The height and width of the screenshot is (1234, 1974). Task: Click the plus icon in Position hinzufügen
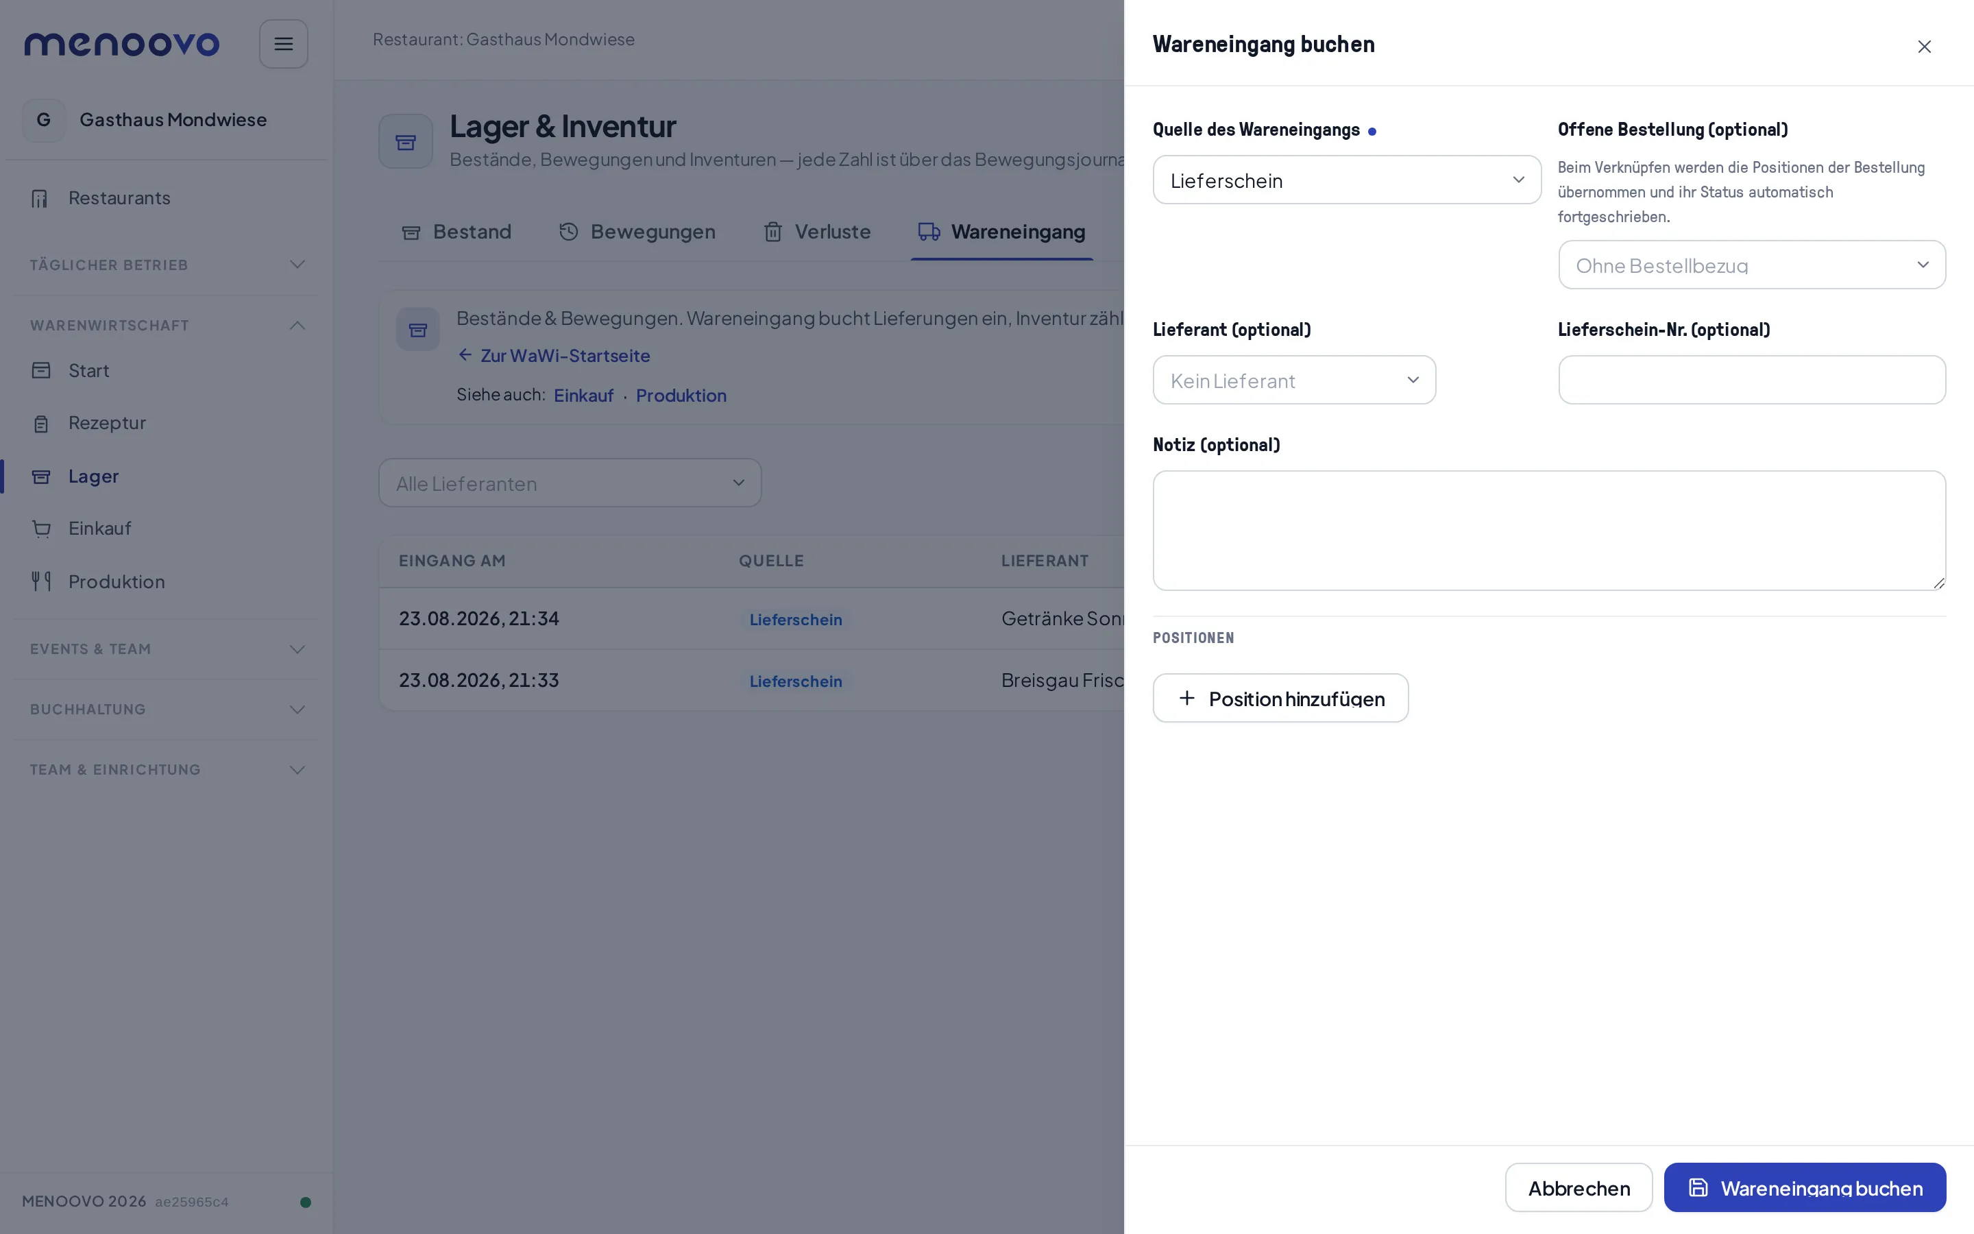1187,699
